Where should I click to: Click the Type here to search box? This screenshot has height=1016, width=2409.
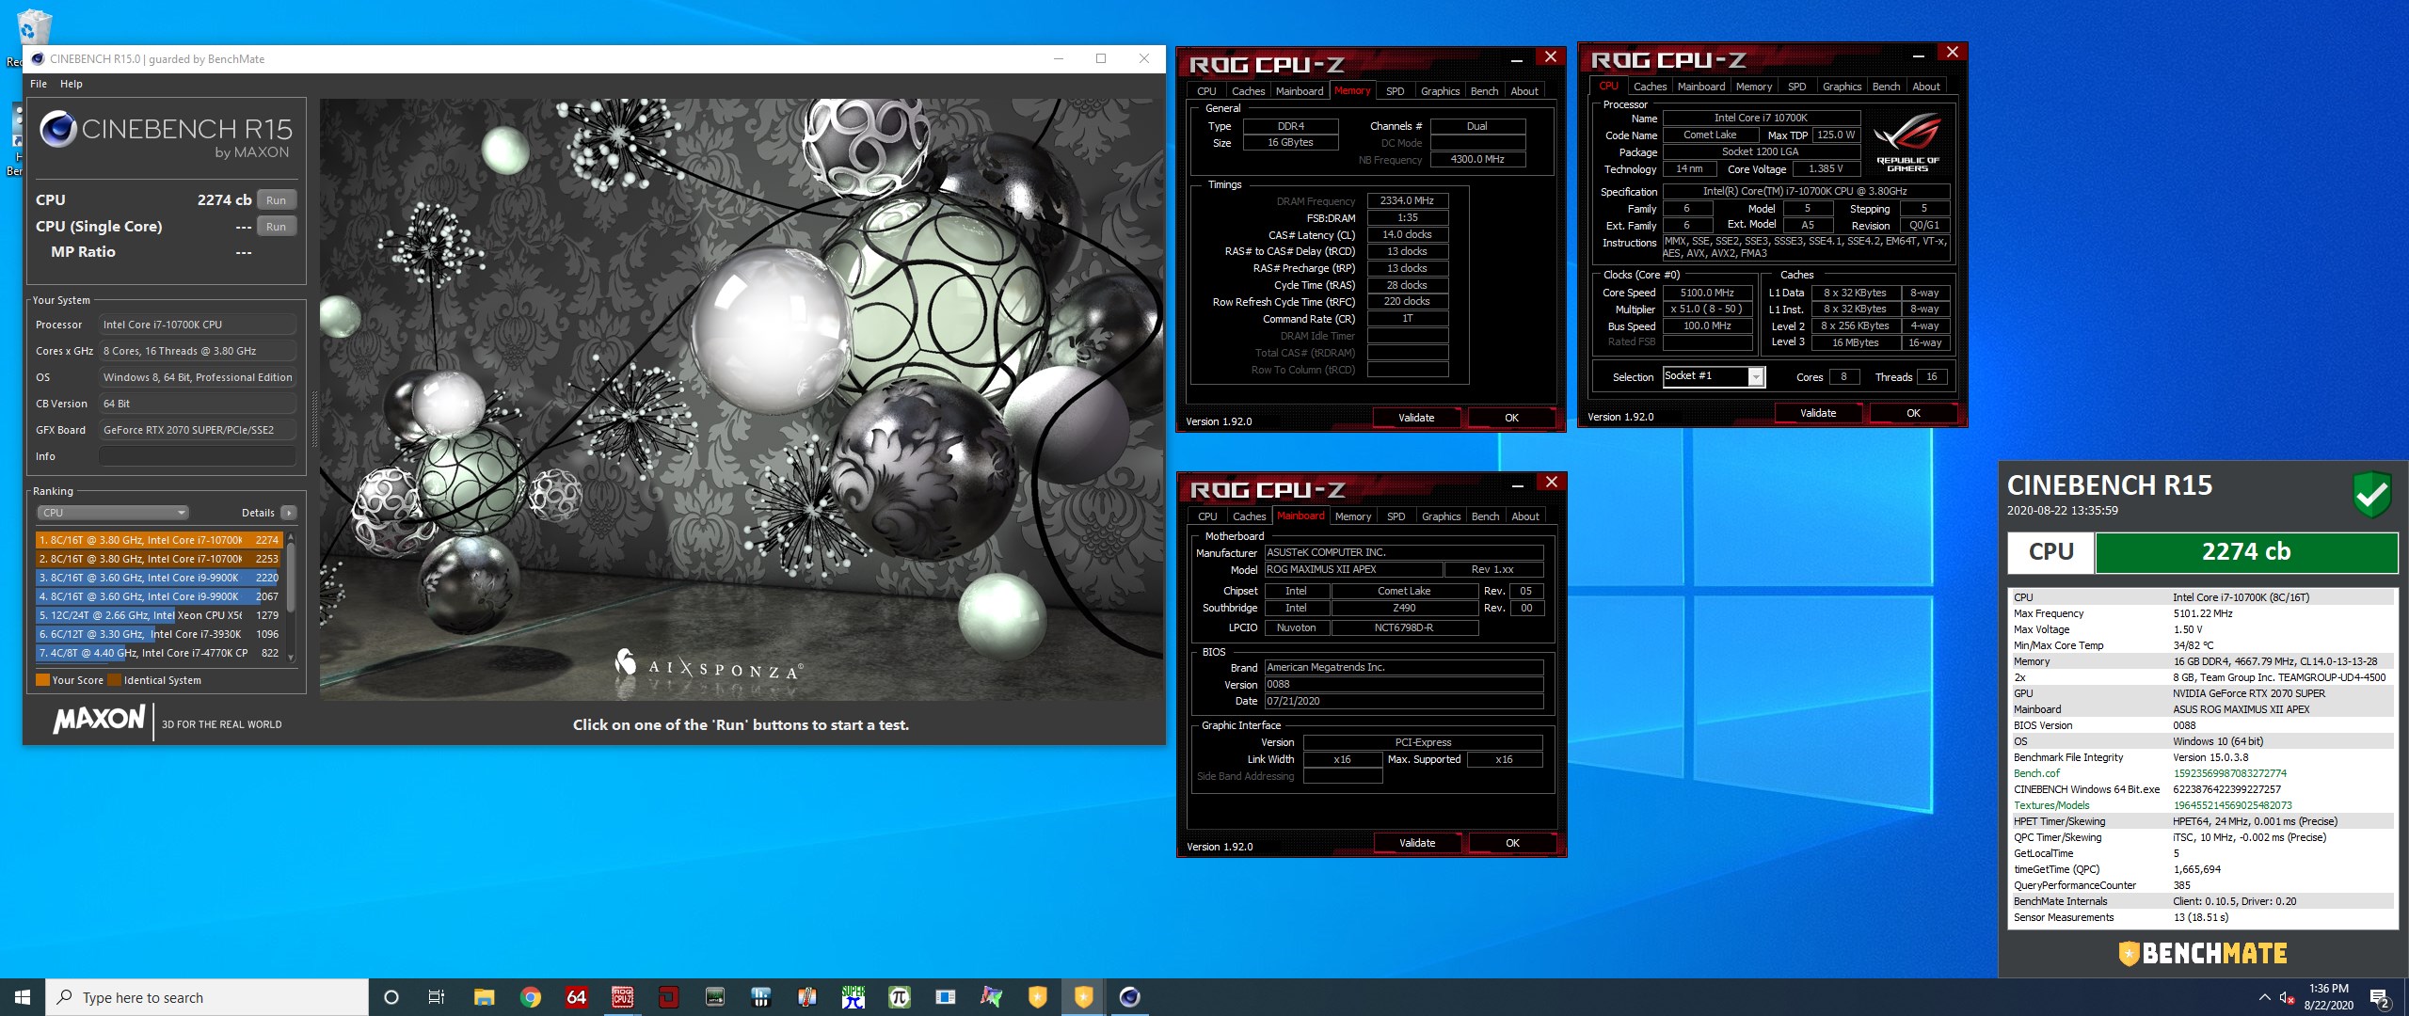(207, 997)
